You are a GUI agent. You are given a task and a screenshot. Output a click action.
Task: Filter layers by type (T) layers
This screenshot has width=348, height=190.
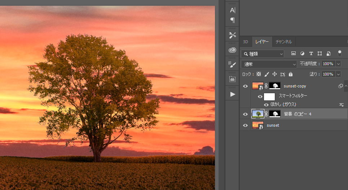311,54
